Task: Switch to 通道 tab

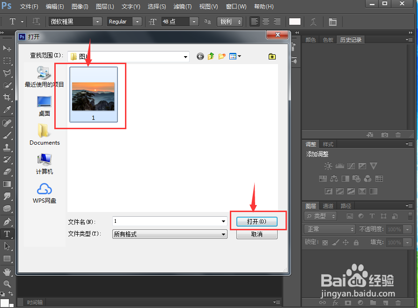Action: pos(328,206)
